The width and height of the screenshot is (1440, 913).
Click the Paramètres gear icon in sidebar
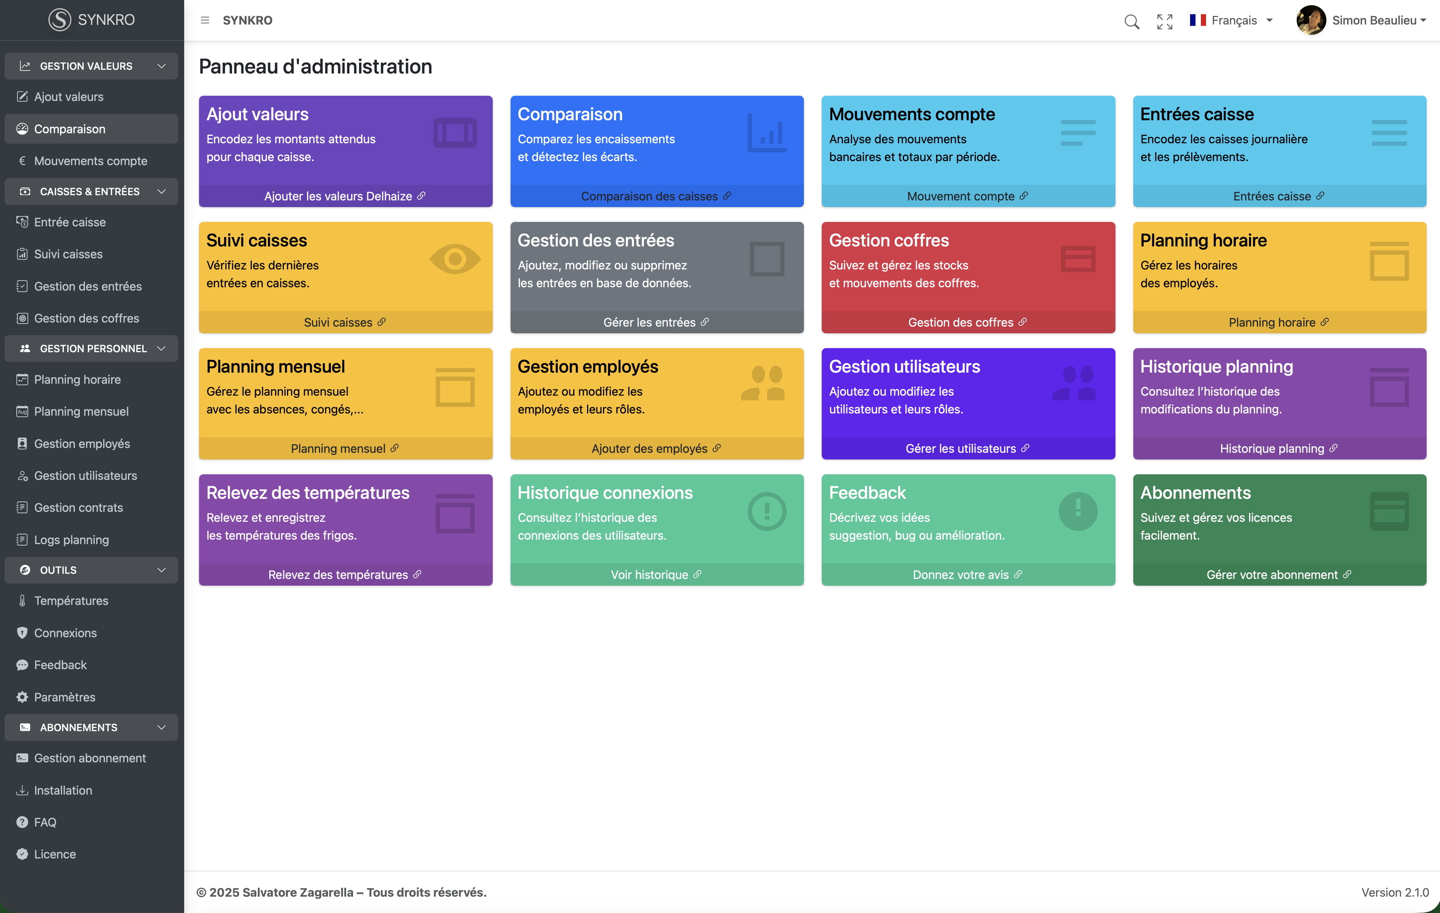[22, 697]
